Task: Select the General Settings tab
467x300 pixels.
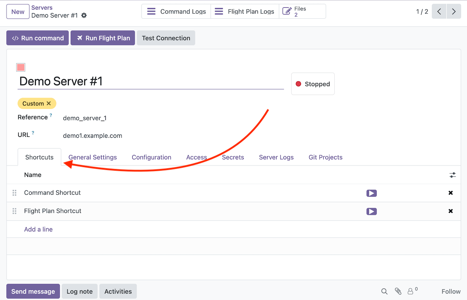Action: [x=92, y=157]
